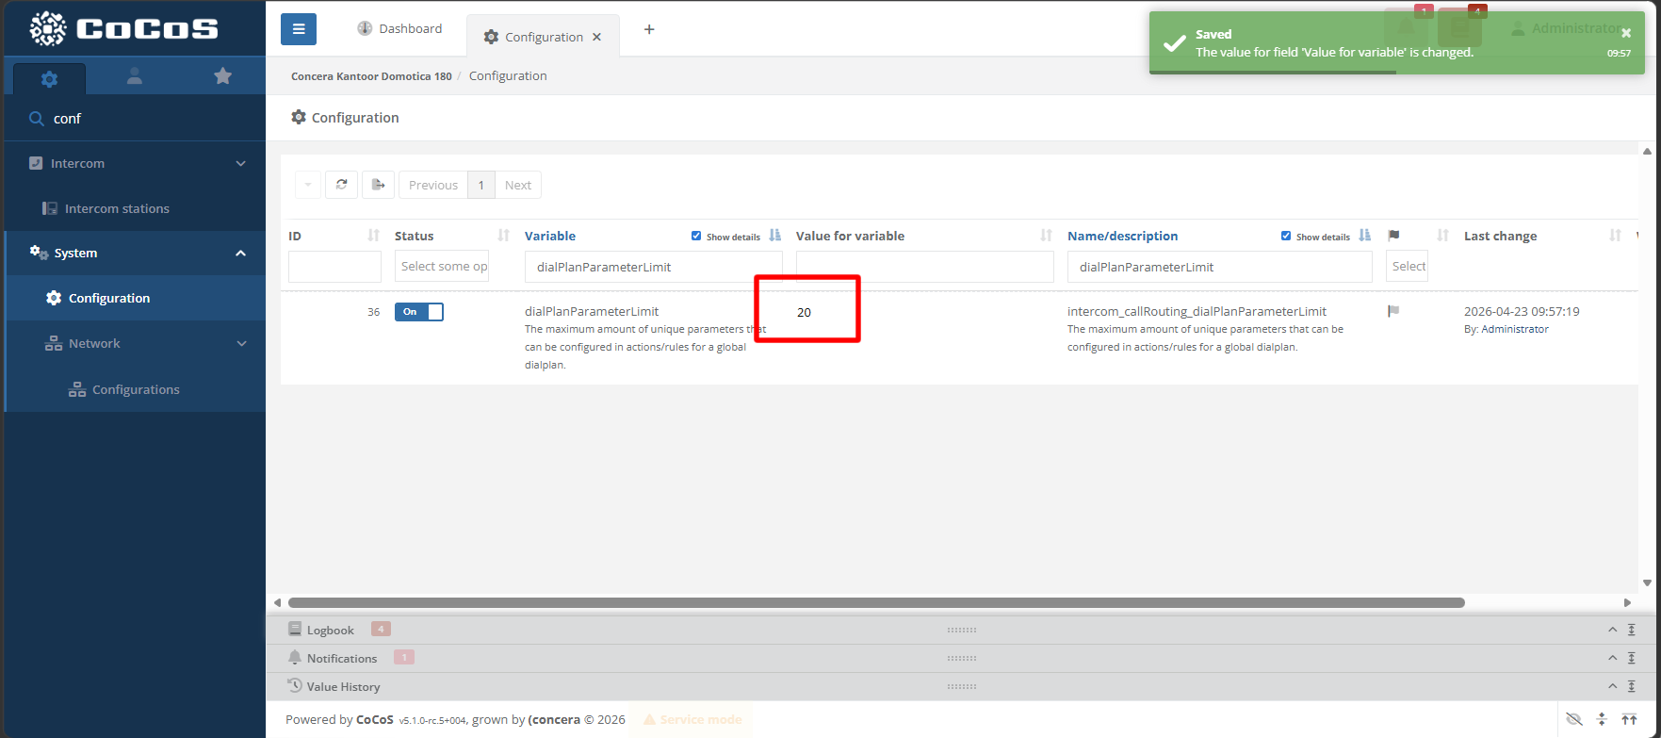This screenshot has height=738, width=1661.
Task: Uncheck Show details in Name/description column
Action: [1286, 237]
